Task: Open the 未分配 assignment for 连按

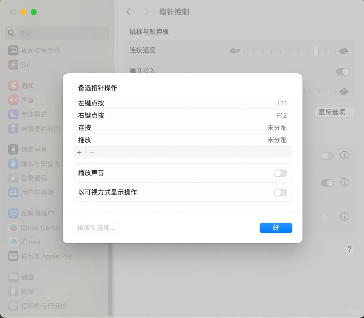Action: [277, 127]
